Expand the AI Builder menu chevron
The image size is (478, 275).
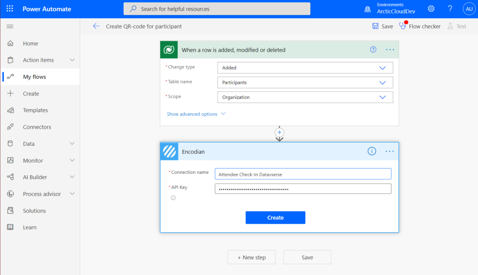pyautogui.click(x=72, y=177)
